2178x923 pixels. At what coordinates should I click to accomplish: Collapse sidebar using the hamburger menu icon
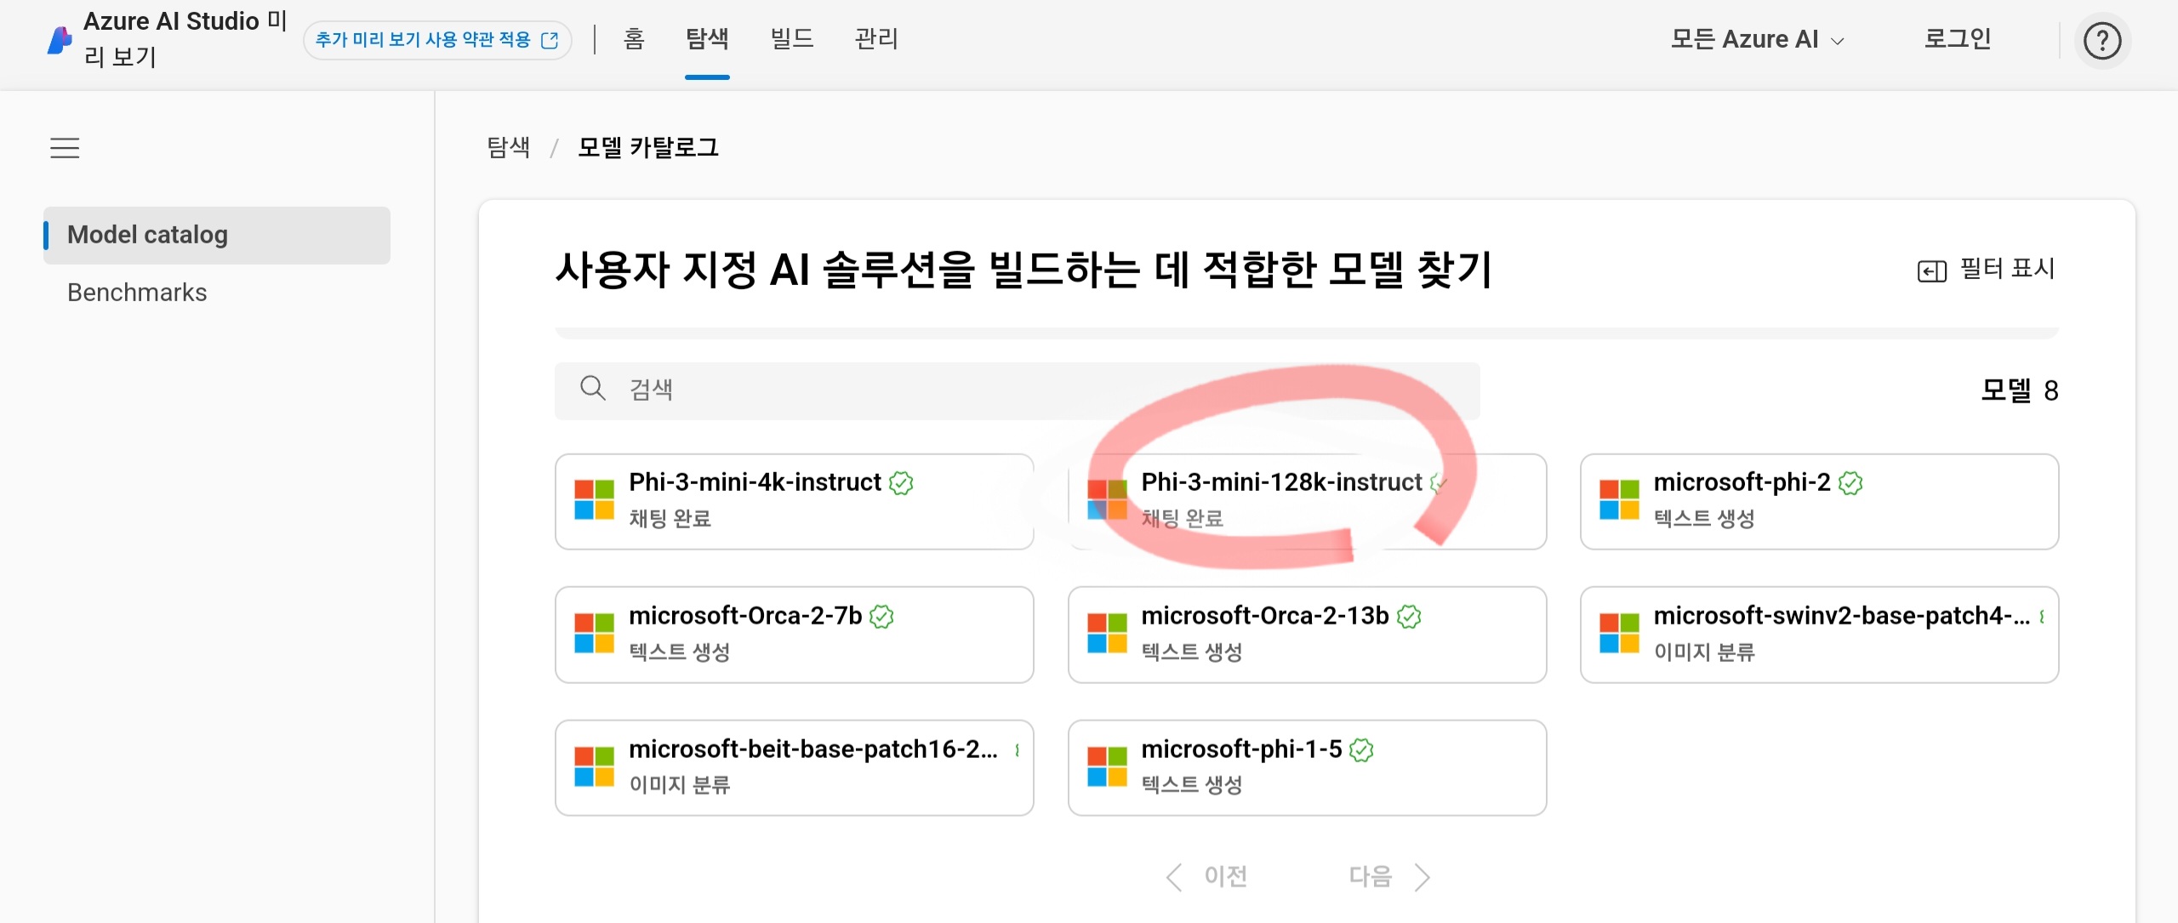65,148
